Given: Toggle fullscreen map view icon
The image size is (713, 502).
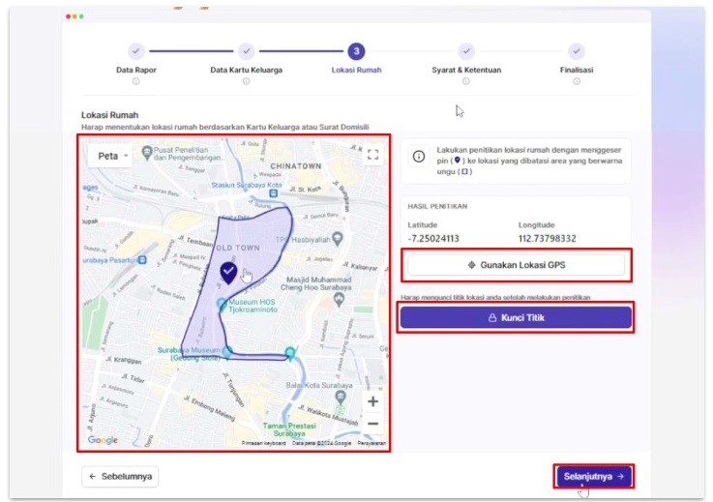Looking at the screenshot, I should click(372, 155).
